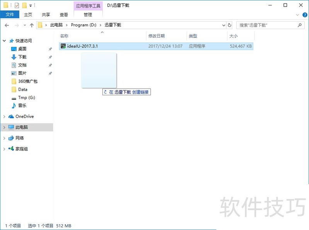Open the address bar history dropdown
The height and width of the screenshot is (230, 309).
(x=224, y=25)
